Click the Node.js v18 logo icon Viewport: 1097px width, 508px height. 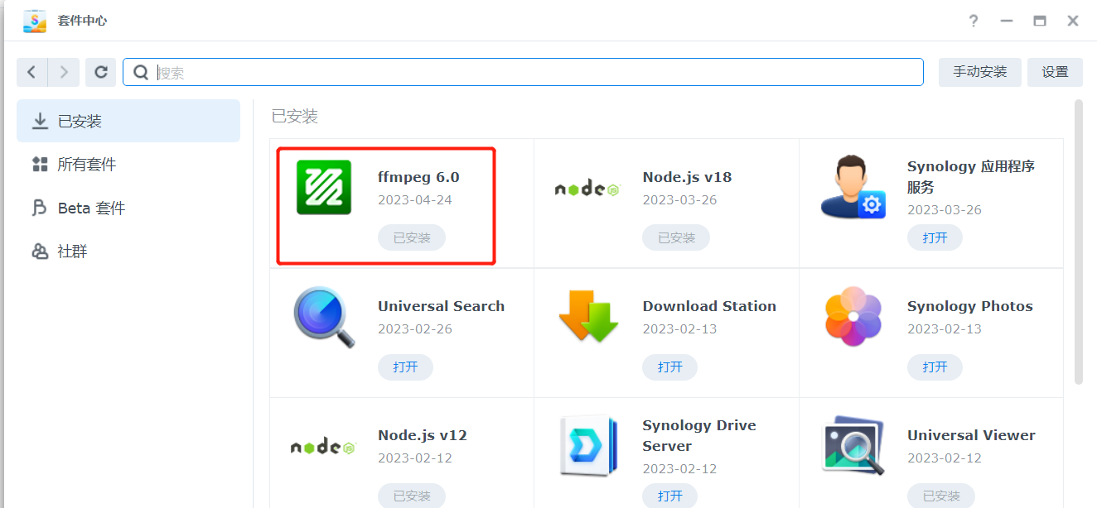587,189
